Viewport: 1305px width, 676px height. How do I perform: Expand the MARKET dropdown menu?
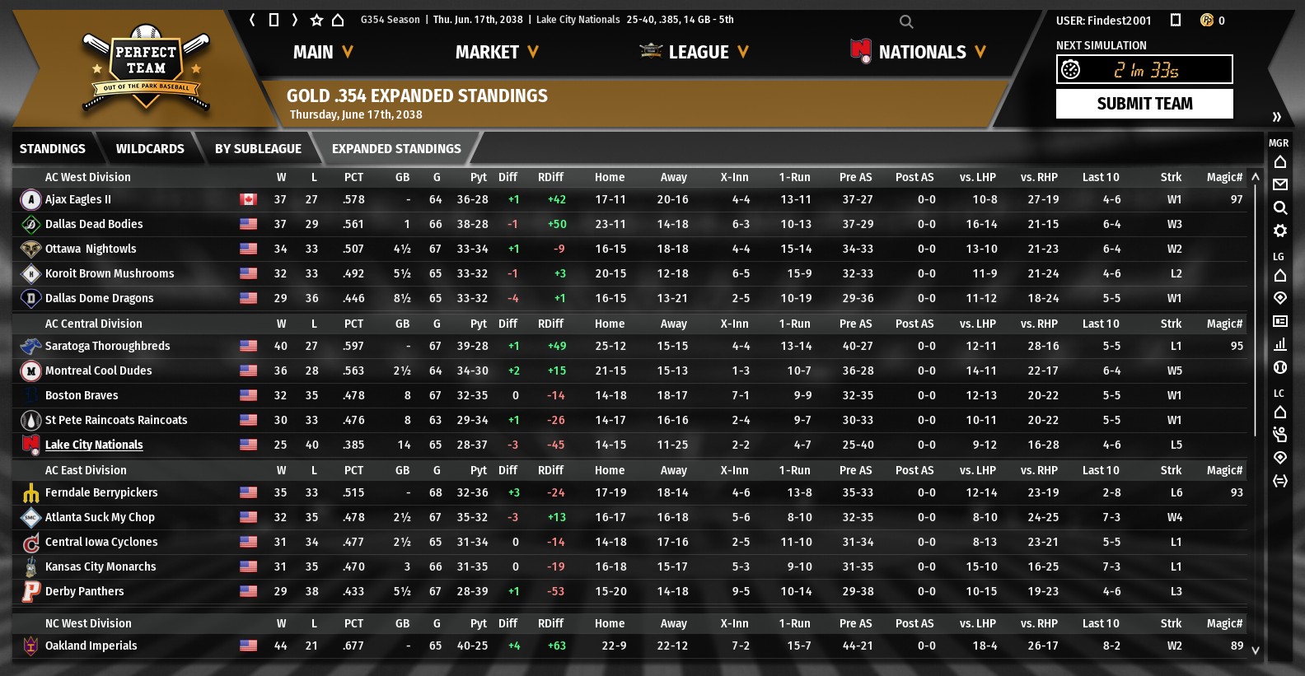[497, 53]
